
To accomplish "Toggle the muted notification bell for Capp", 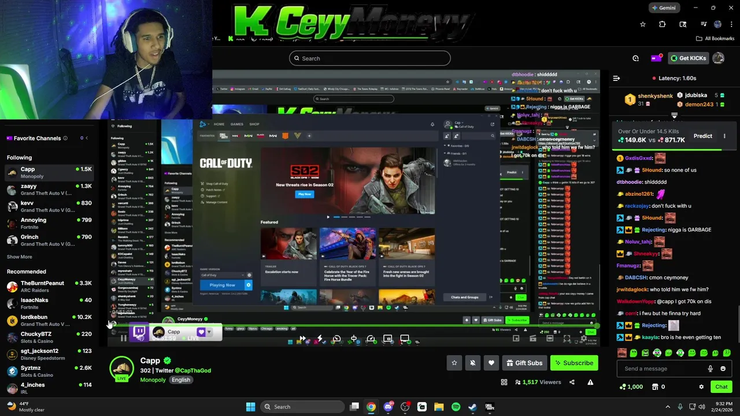I will click(473, 363).
